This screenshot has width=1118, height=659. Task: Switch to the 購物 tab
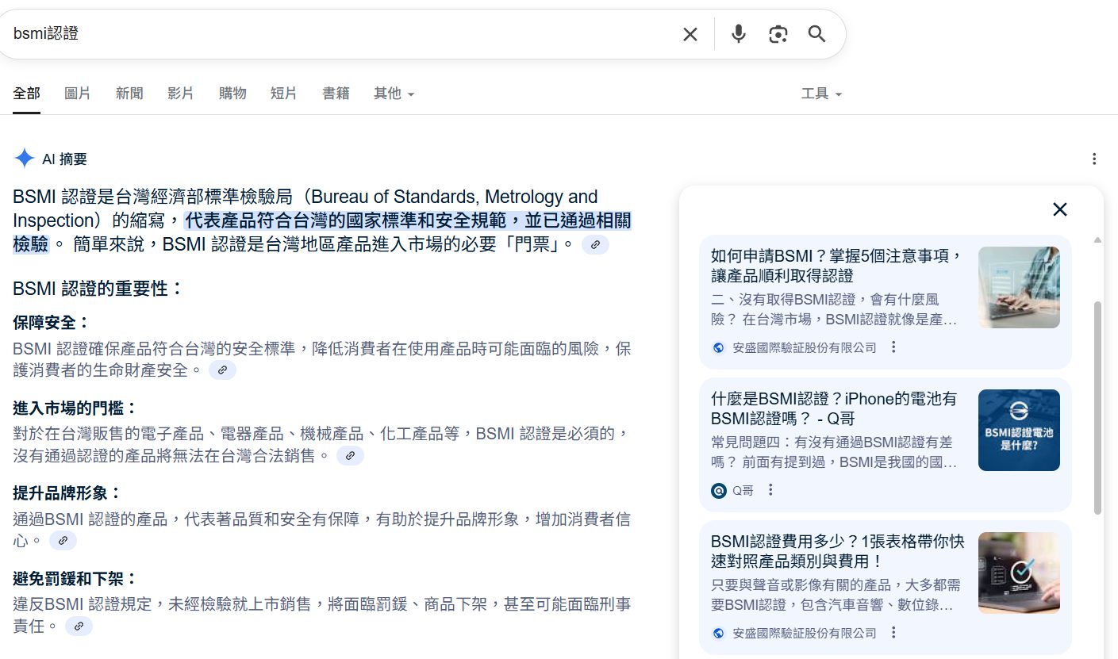[x=232, y=94]
